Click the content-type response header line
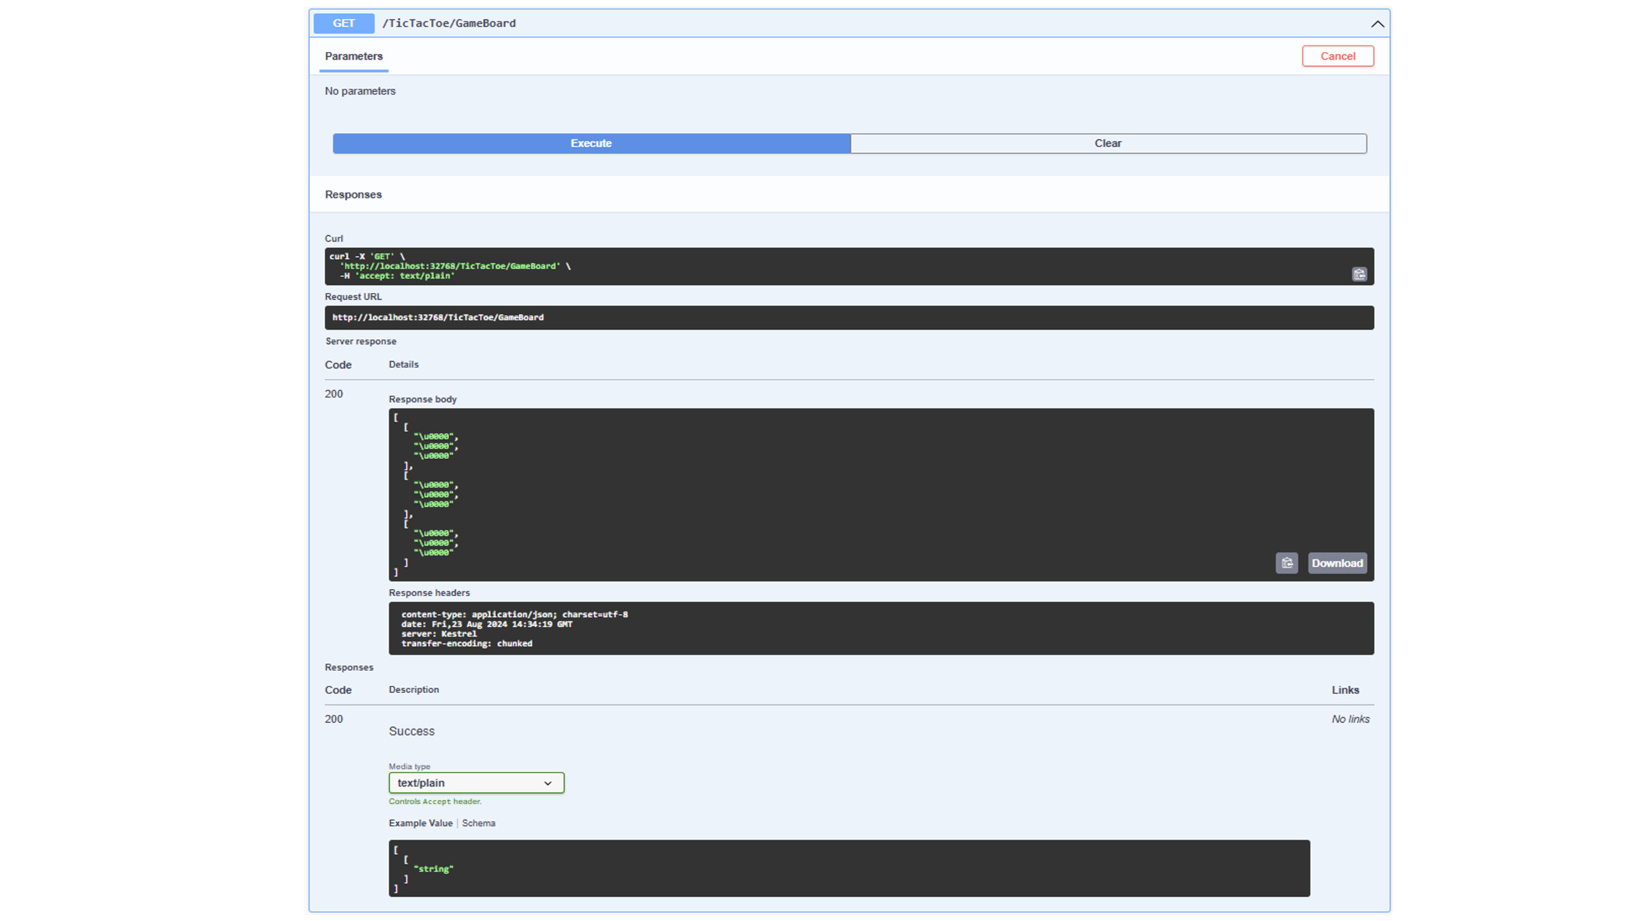 514,614
